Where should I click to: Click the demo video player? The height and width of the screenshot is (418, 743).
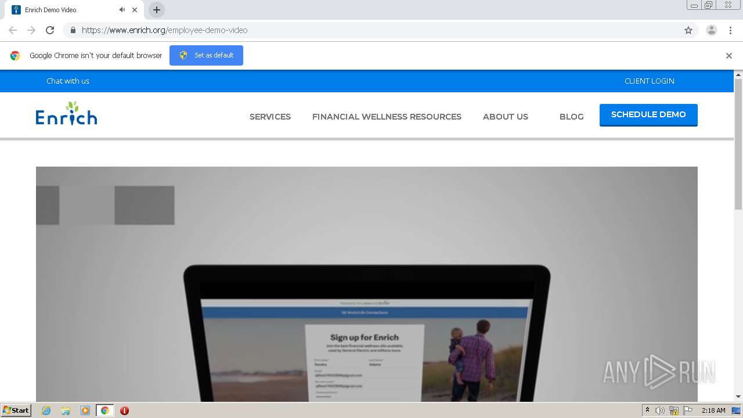pos(367,284)
